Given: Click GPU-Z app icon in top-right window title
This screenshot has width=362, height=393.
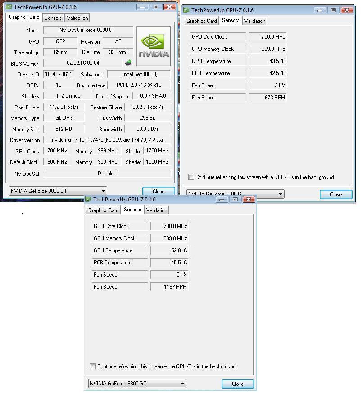Looking at the screenshot, I should pos(186,10).
